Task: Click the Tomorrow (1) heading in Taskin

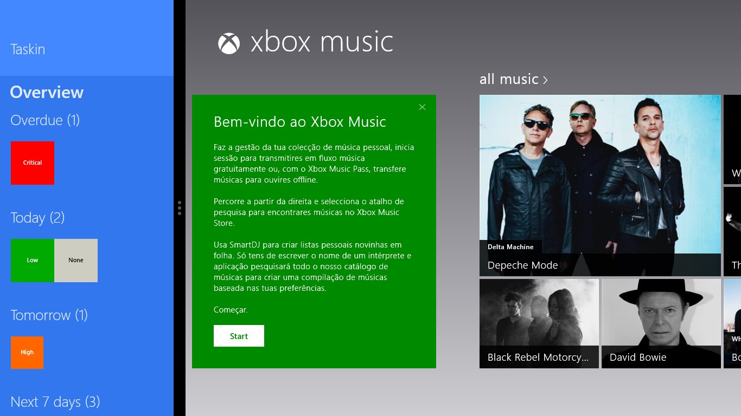Action: (49, 315)
